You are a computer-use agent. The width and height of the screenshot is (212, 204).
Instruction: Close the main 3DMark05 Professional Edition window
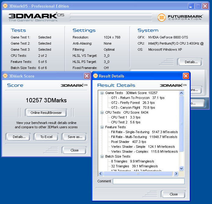coord(205,6)
